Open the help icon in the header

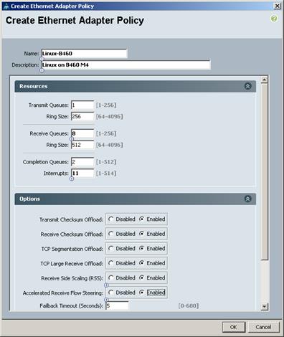pyautogui.click(x=274, y=19)
